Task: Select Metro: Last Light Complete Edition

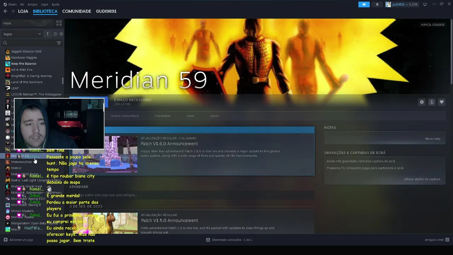Action: 36,180
